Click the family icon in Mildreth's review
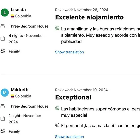This screenshot has width=140, height=140. (3, 131)
